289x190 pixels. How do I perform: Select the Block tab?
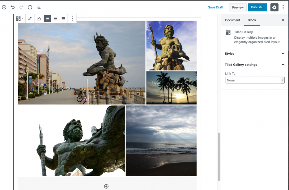(x=252, y=20)
